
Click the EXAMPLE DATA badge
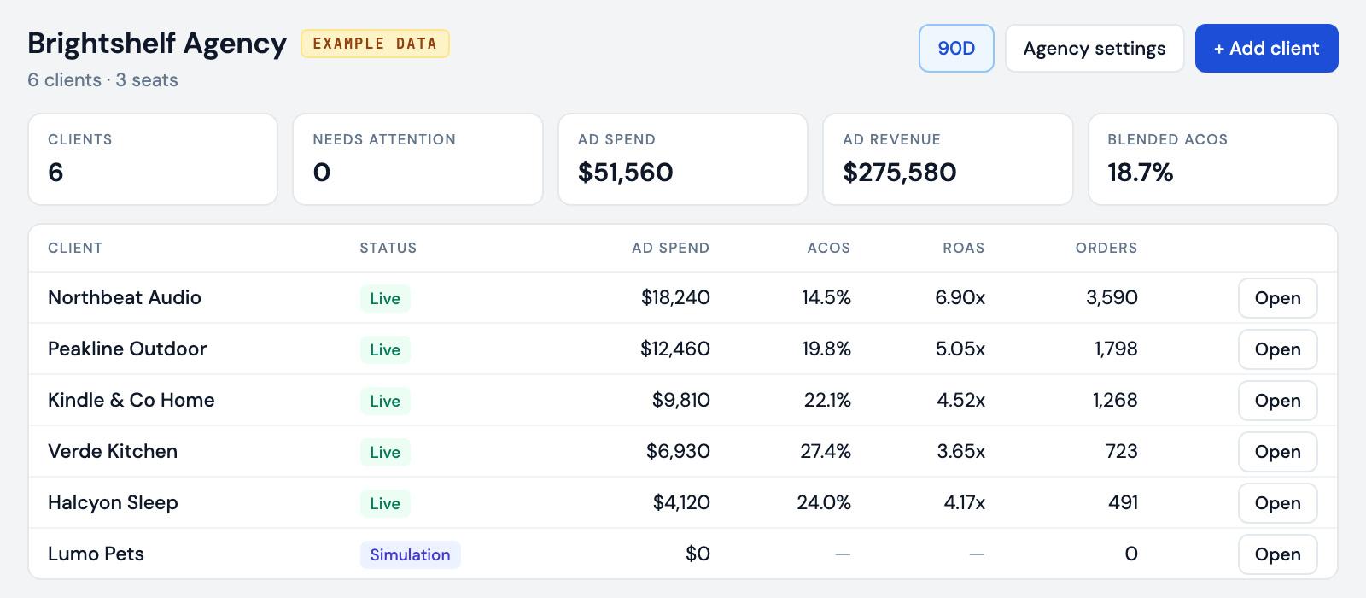[x=375, y=44]
